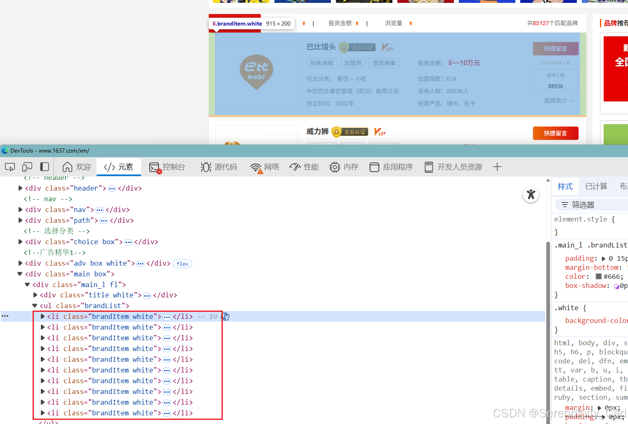Click the accessibility tree round icon
Image resolution: width=628 pixels, height=424 pixels.
[x=531, y=194]
